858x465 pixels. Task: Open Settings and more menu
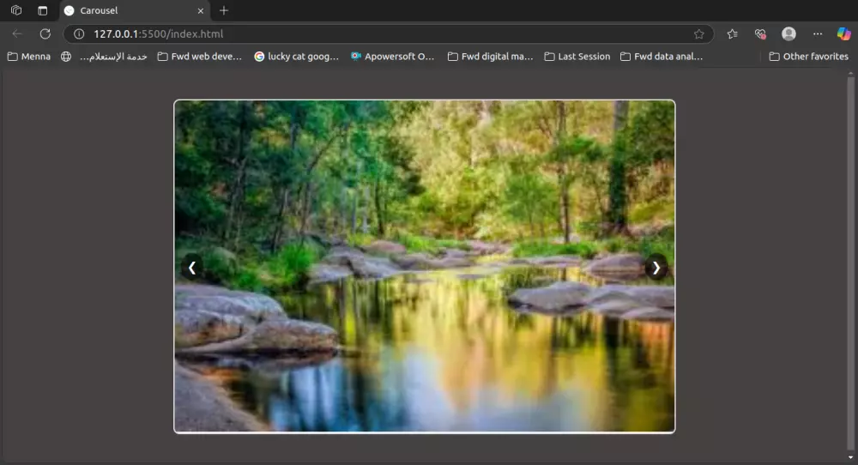point(818,34)
